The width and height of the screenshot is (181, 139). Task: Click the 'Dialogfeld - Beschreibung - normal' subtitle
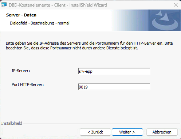[x=40, y=23]
